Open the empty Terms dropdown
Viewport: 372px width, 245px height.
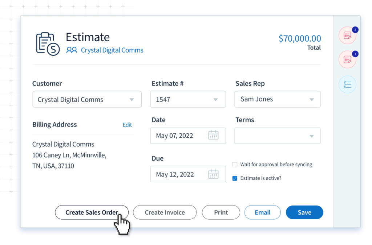311,136
